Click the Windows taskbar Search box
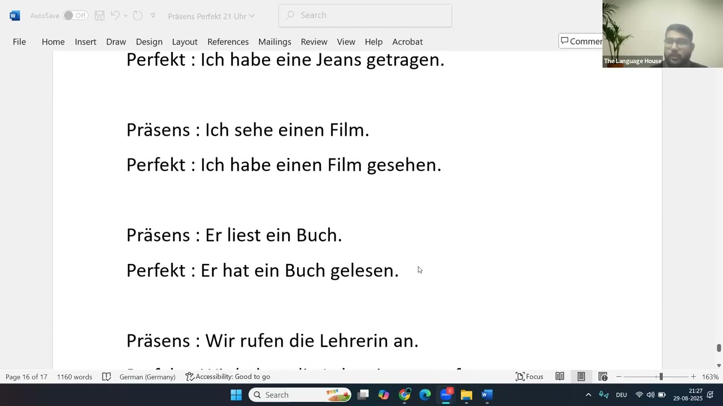Viewport: 723px width, 406px height. (300, 395)
